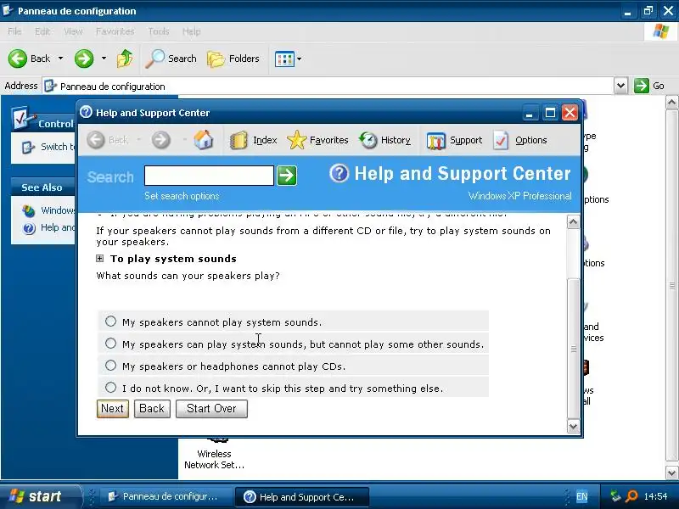Click the Windows Update icon under See Also
This screenshot has height=509, width=679.
point(29,210)
